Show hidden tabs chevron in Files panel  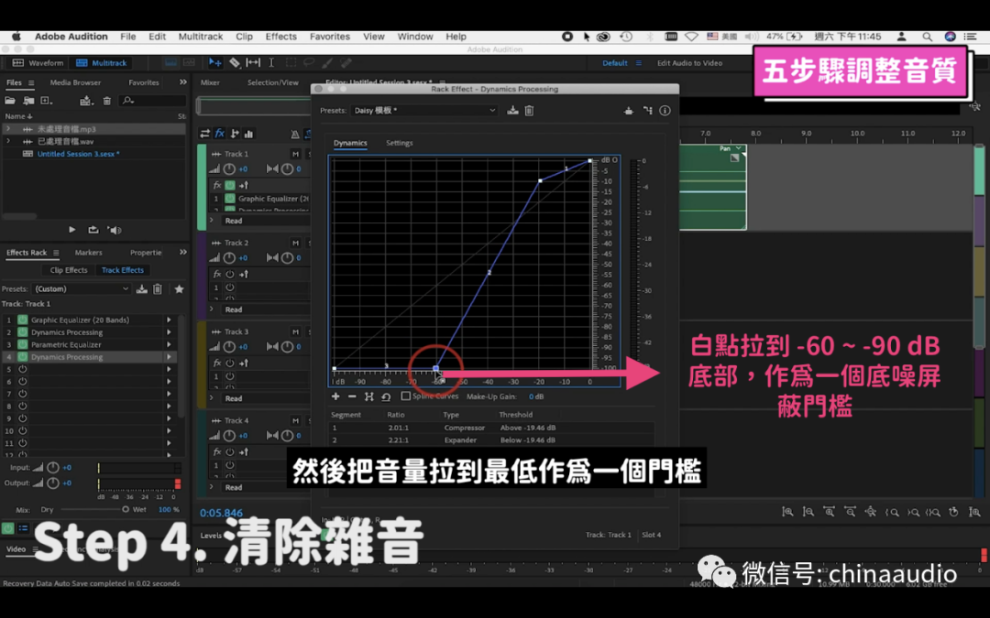click(x=183, y=82)
